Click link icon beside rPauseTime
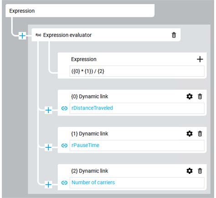The image size is (216, 198). pos(64,146)
